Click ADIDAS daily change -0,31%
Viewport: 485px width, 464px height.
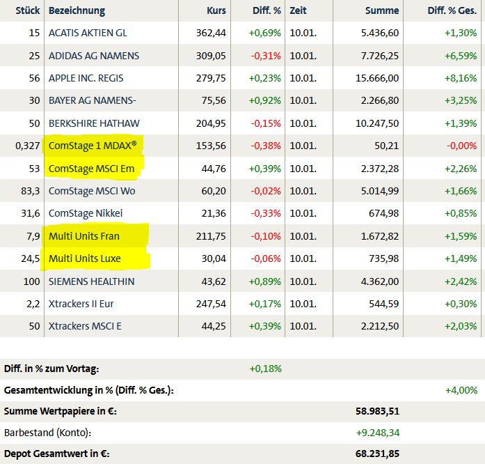click(x=266, y=56)
